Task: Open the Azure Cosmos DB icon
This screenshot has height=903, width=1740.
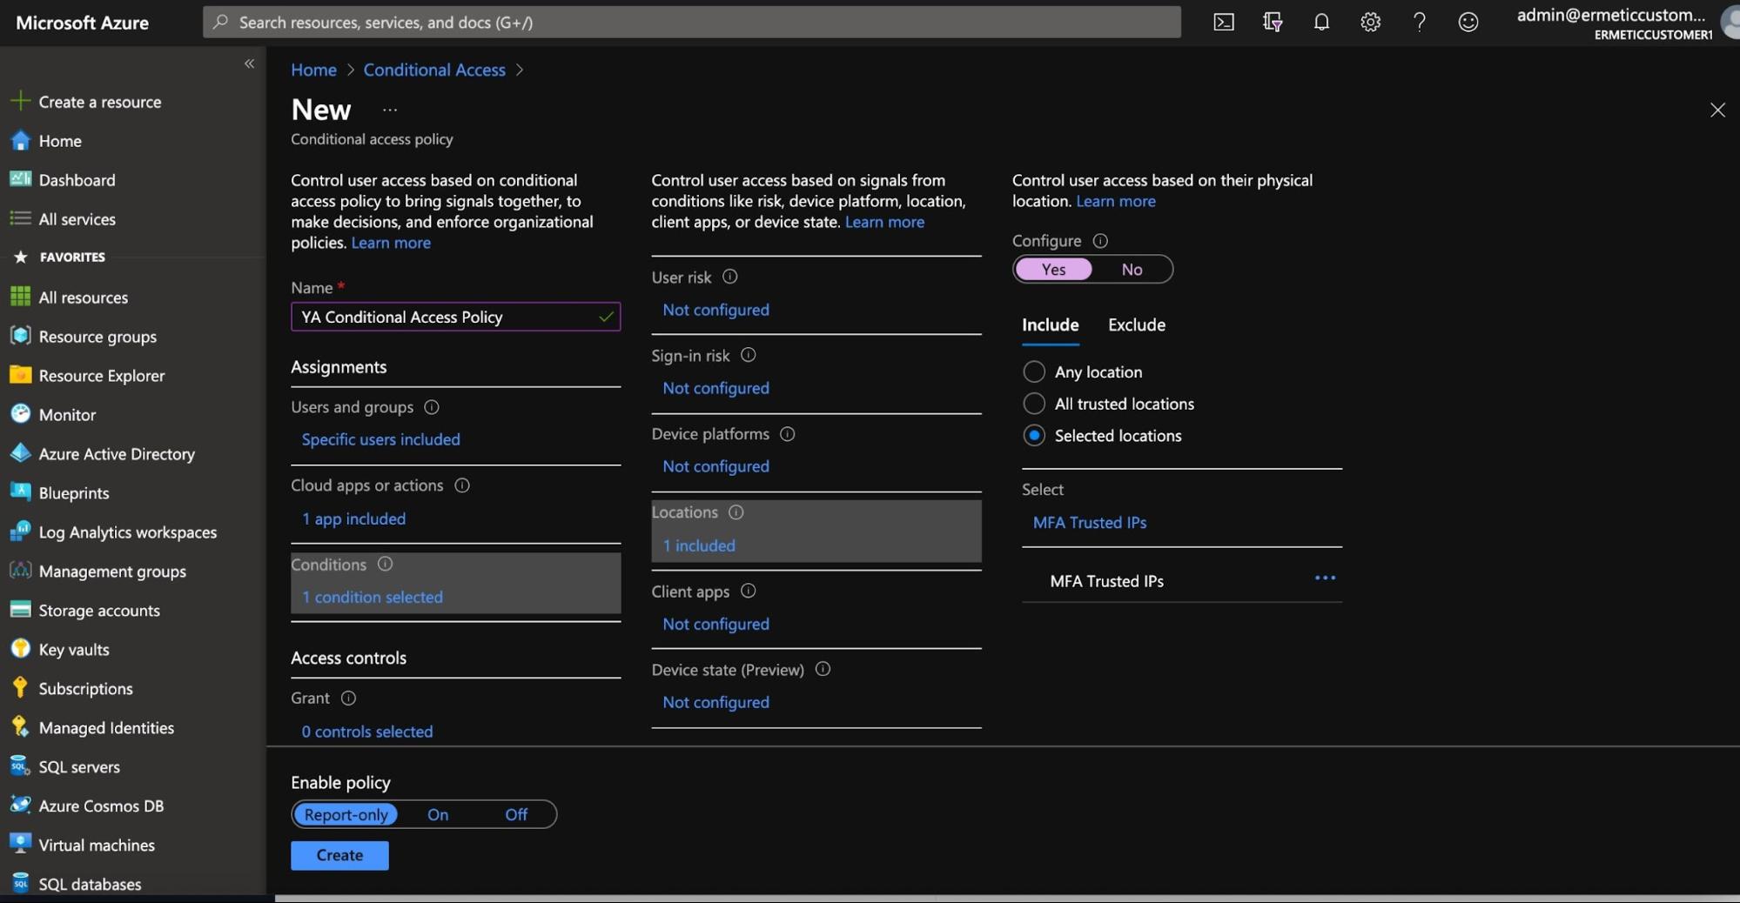Action: click(20, 806)
